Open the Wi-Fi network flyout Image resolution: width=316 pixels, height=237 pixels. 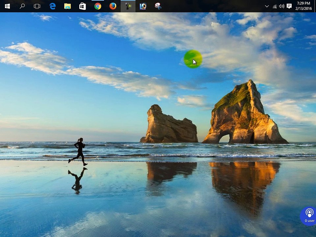pos(275,7)
